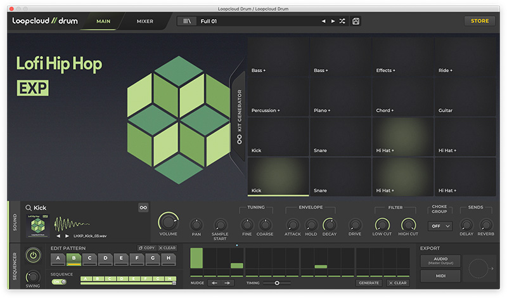
Task: Trigger the Ride pad
Action: (x=465, y=56)
